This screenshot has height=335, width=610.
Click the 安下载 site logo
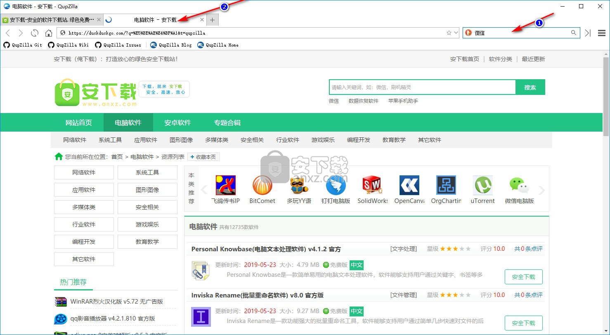point(95,92)
